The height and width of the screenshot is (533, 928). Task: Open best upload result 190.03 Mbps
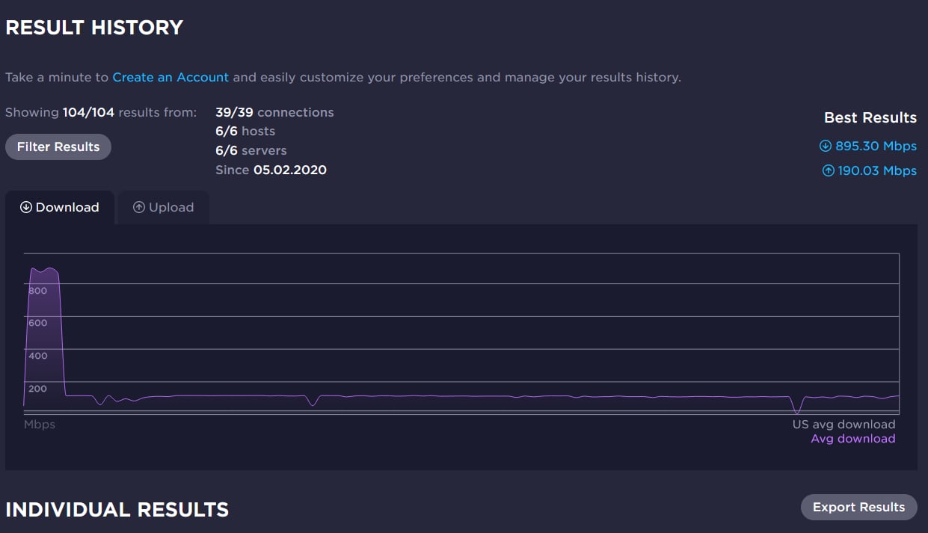[876, 171]
